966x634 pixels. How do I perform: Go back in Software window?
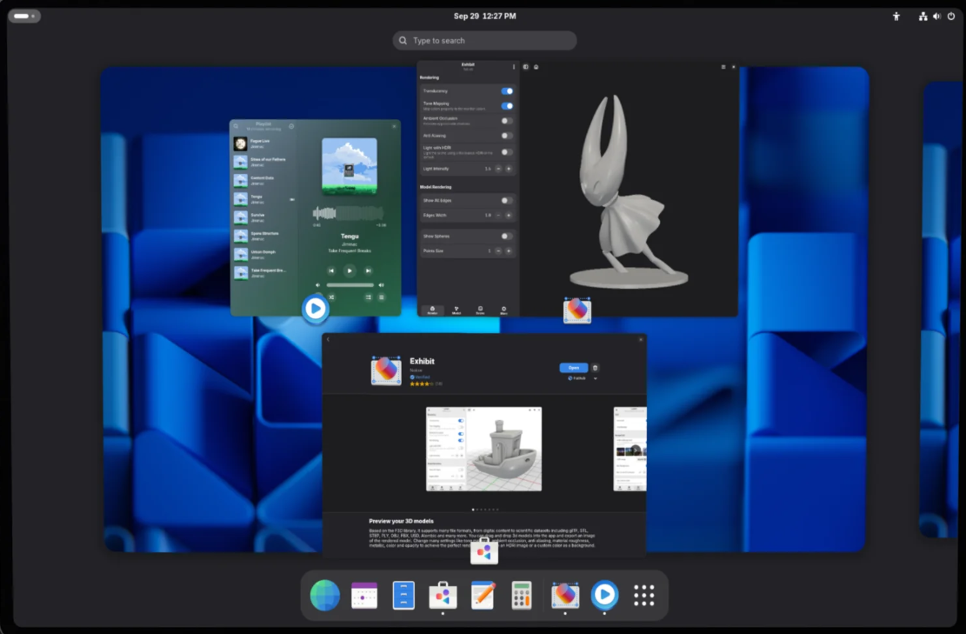pos(329,339)
